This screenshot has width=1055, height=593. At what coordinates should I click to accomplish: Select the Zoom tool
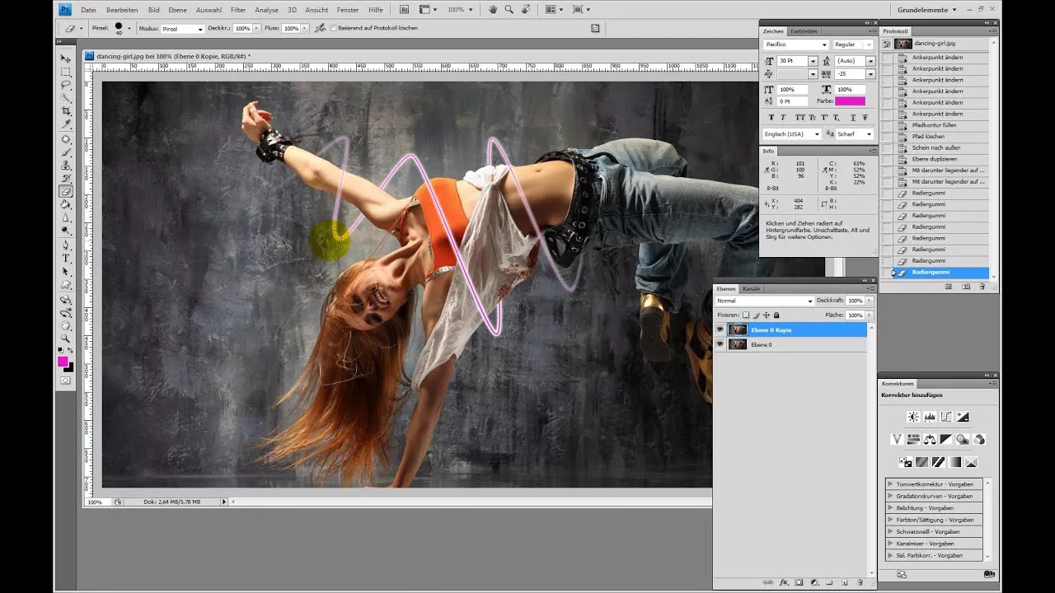[x=66, y=339]
